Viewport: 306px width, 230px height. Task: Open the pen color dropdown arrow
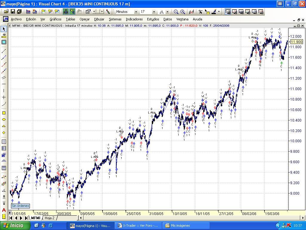pyautogui.click(x=219, y=12)
